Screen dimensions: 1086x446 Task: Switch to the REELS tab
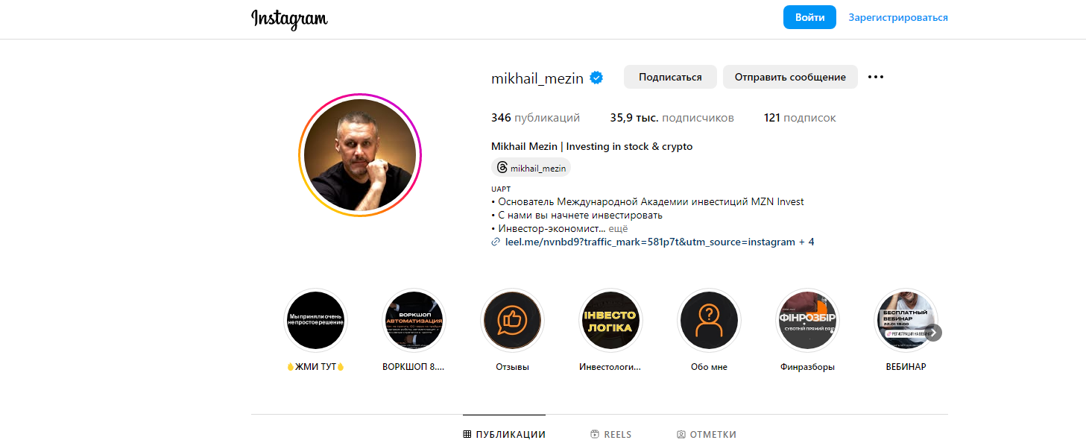[610, 434]
